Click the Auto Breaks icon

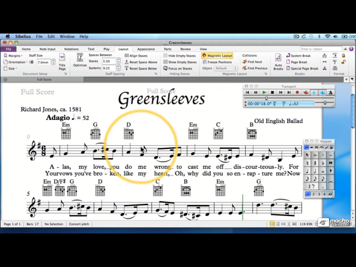(x=278, y=62)
